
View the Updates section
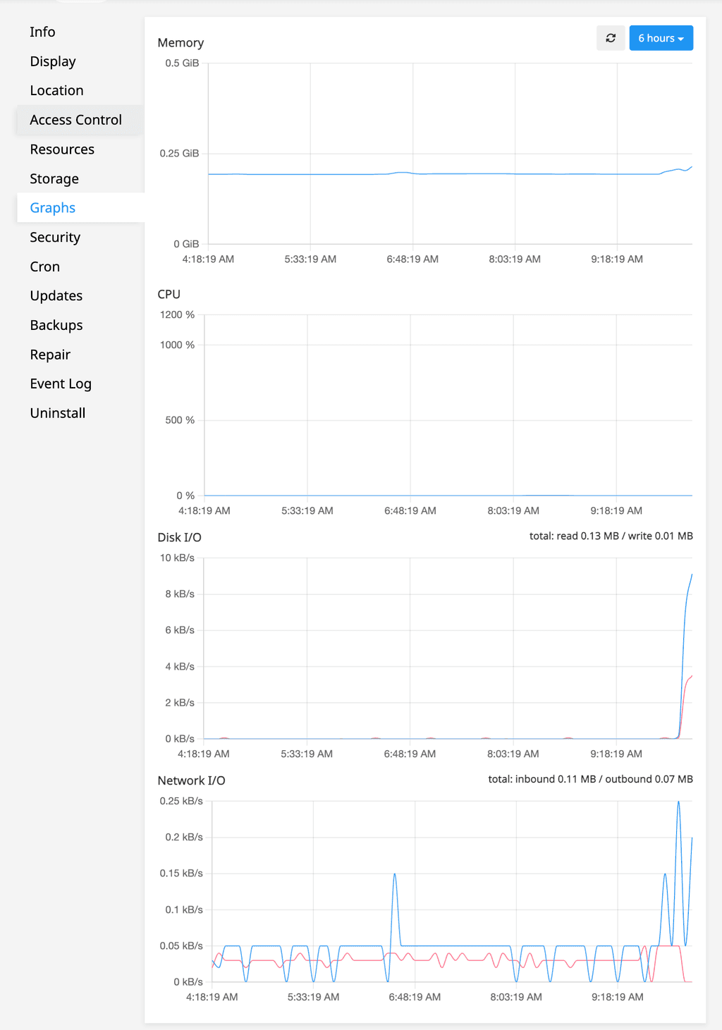tap(56, 296)
